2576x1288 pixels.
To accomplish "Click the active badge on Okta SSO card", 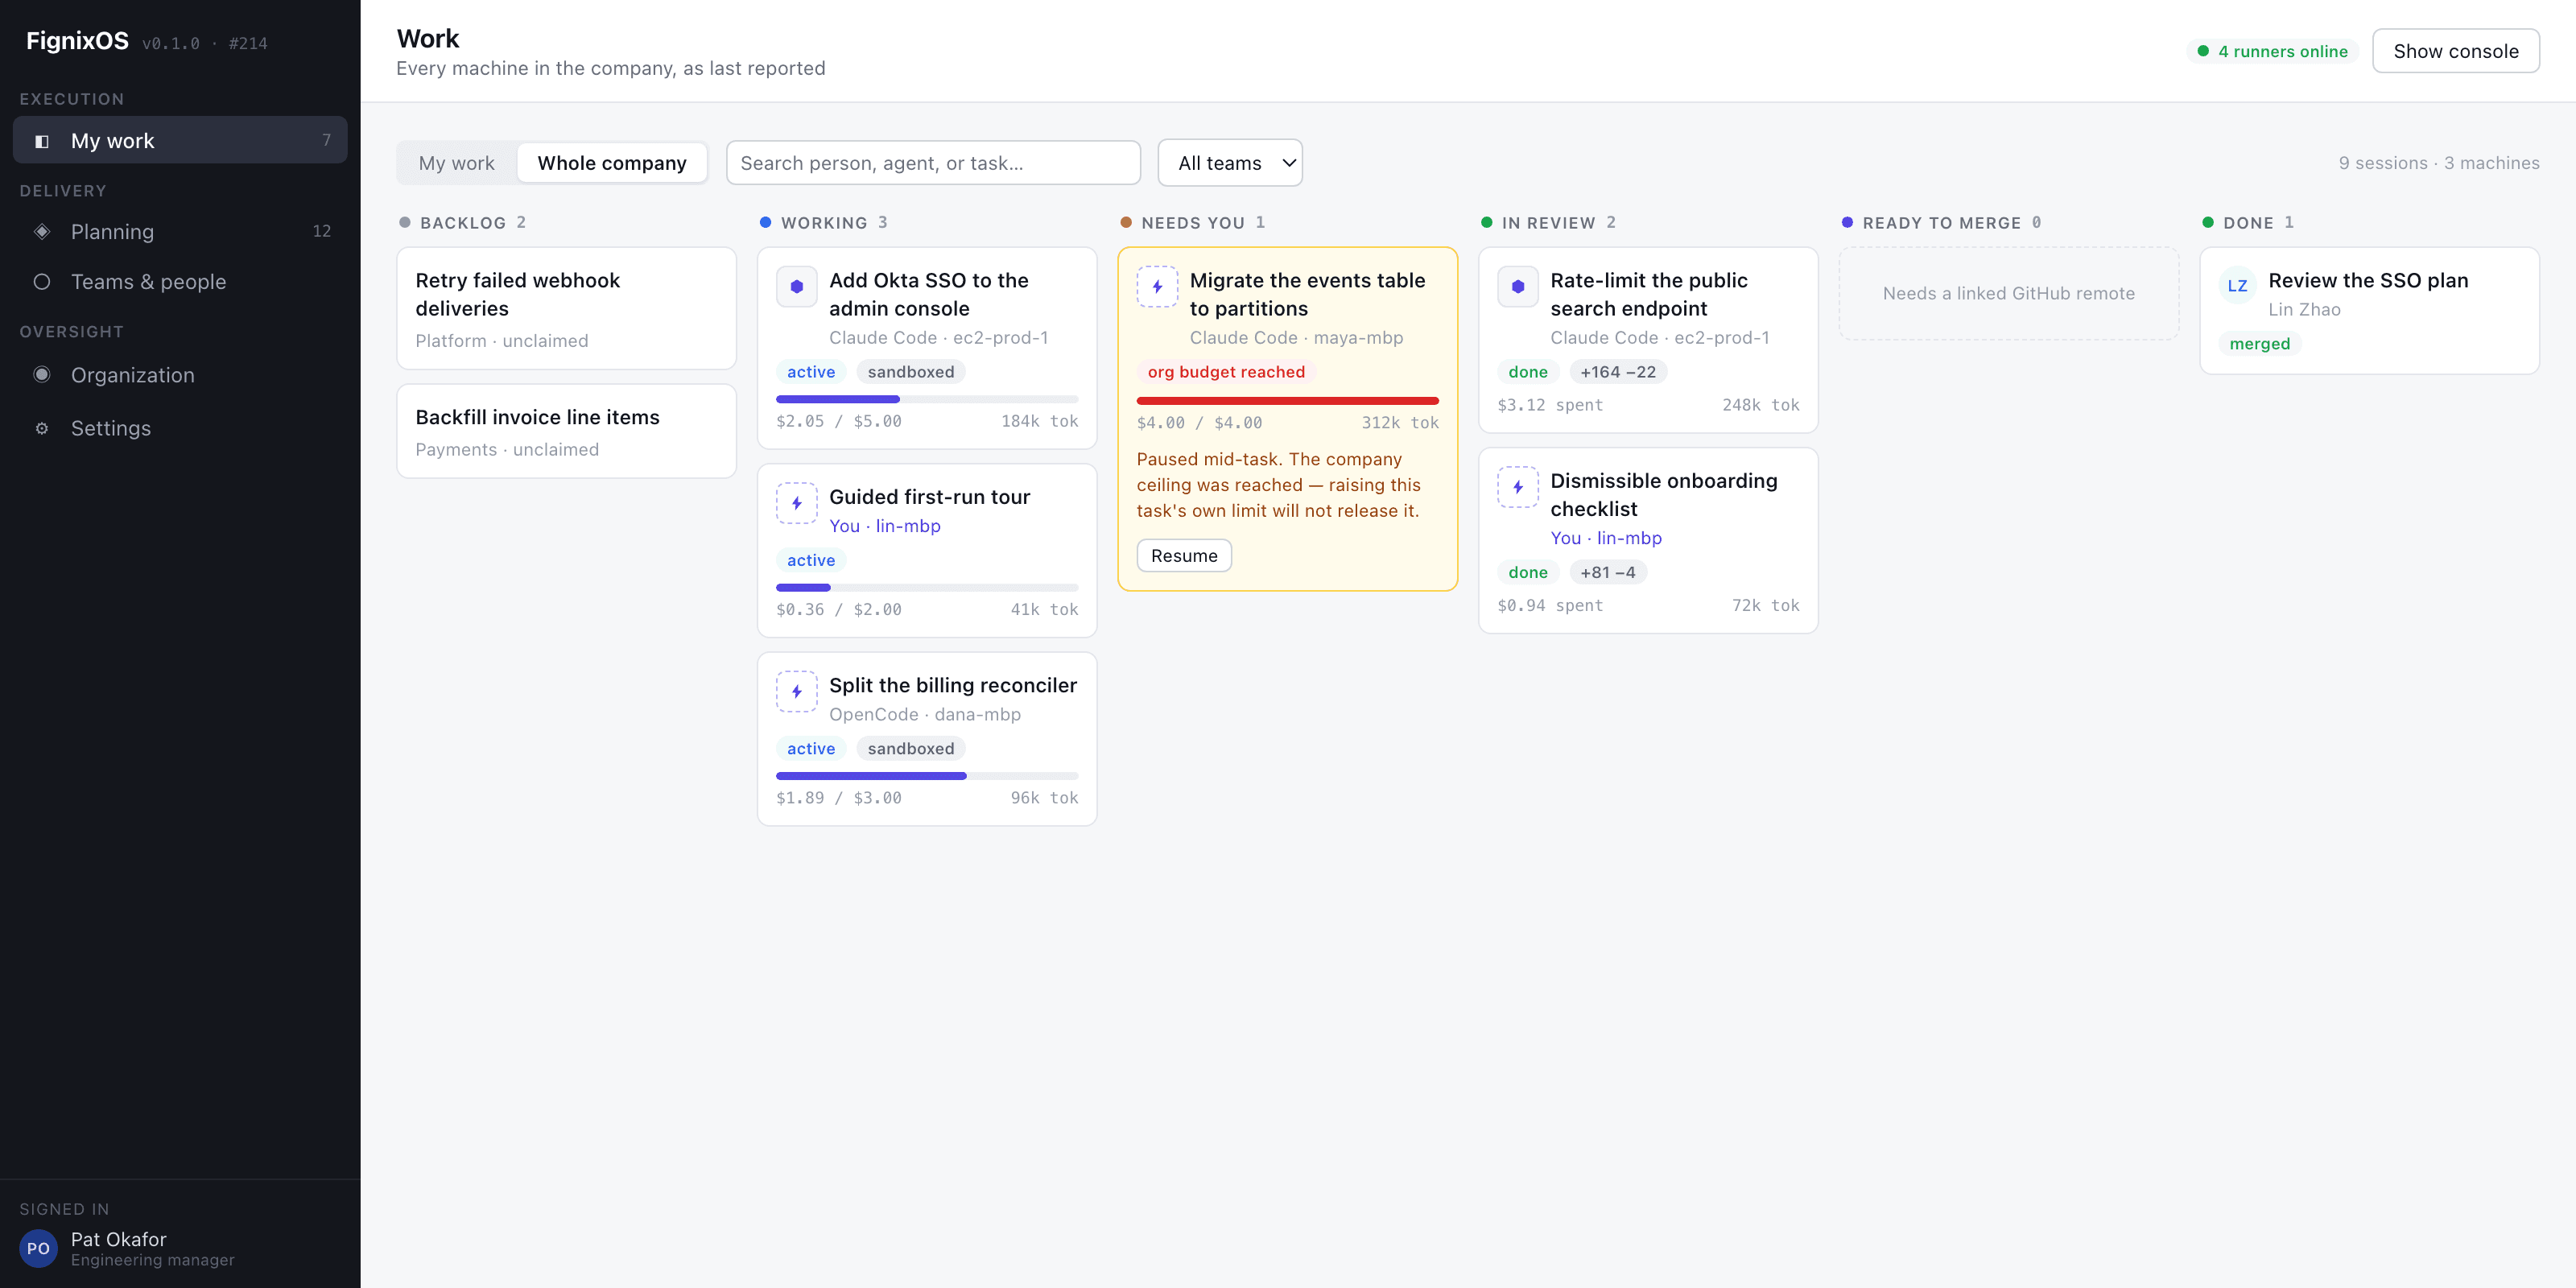I will pyautogui.click(x=810, y=372).
